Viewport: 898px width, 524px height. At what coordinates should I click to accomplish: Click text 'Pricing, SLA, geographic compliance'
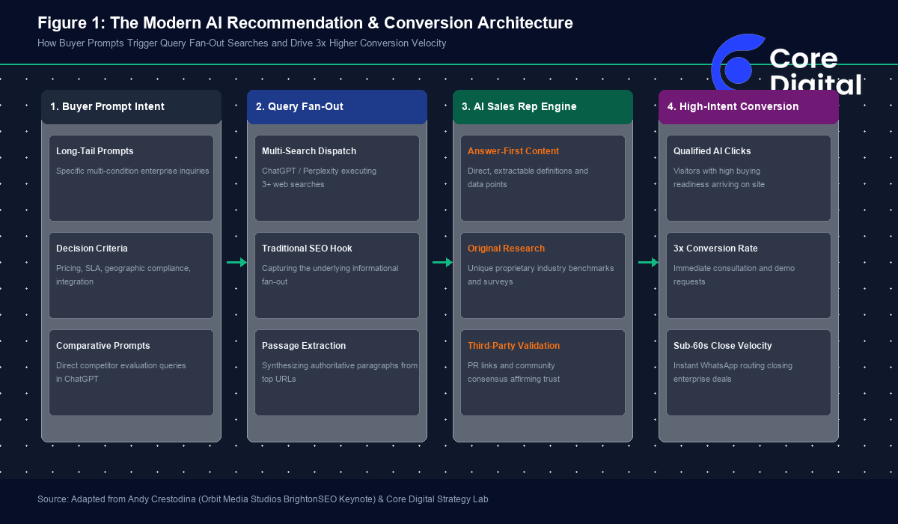[x=123, y=268]
